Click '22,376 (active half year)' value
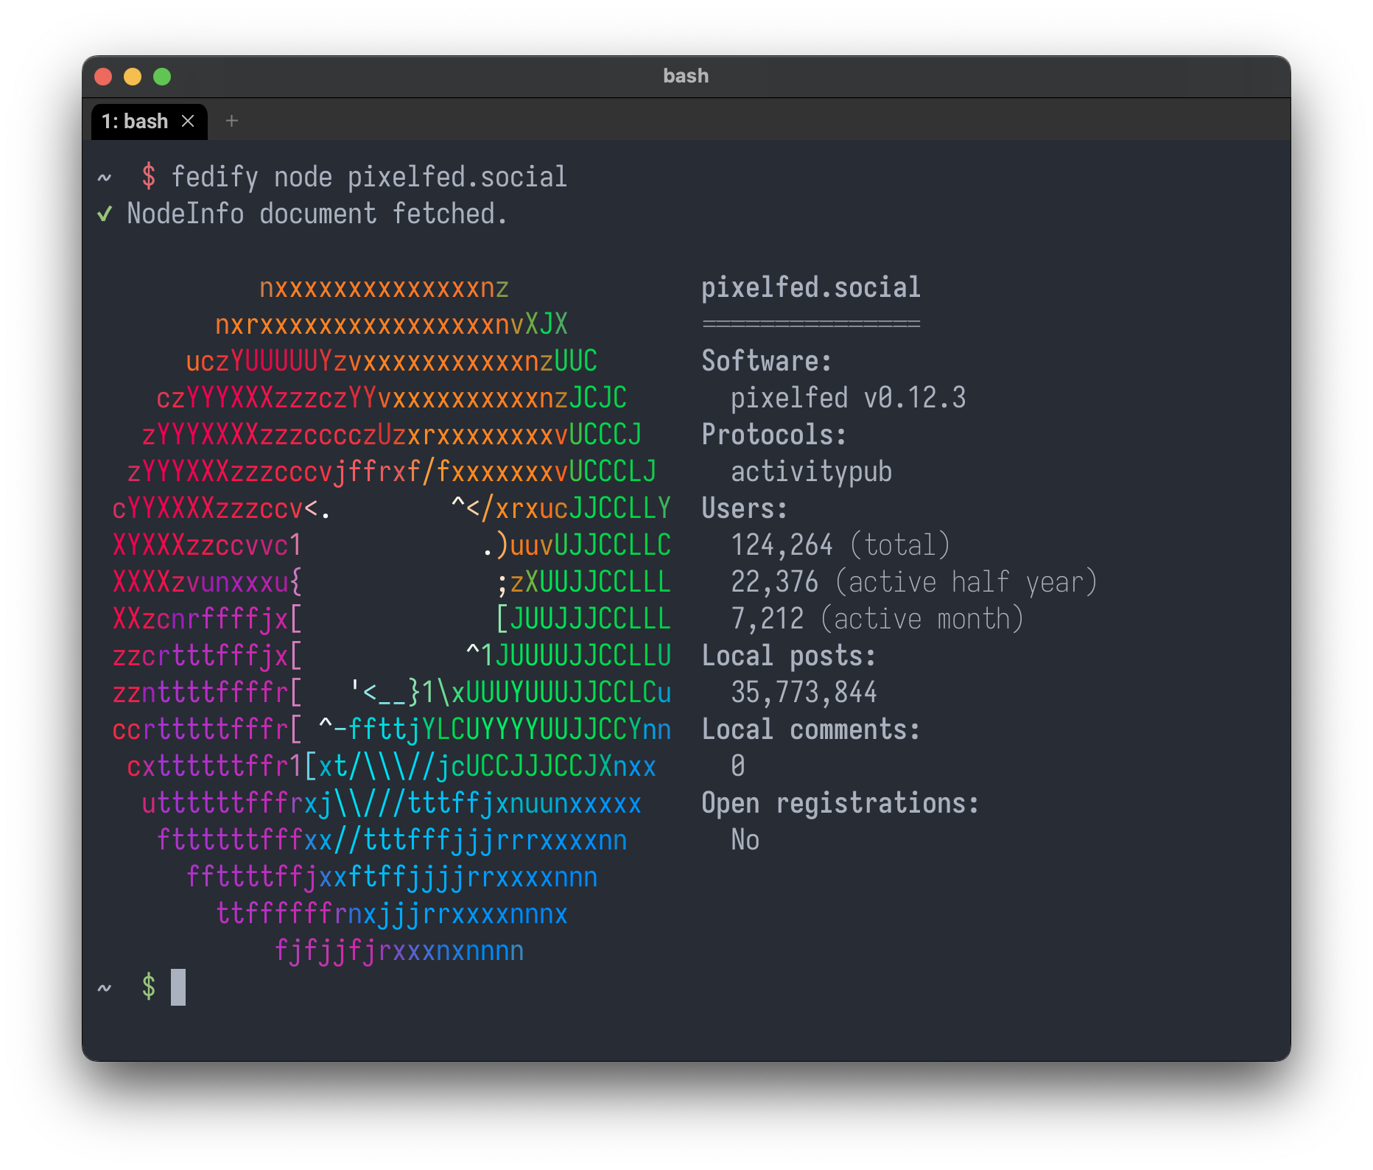 pos(914,583)
